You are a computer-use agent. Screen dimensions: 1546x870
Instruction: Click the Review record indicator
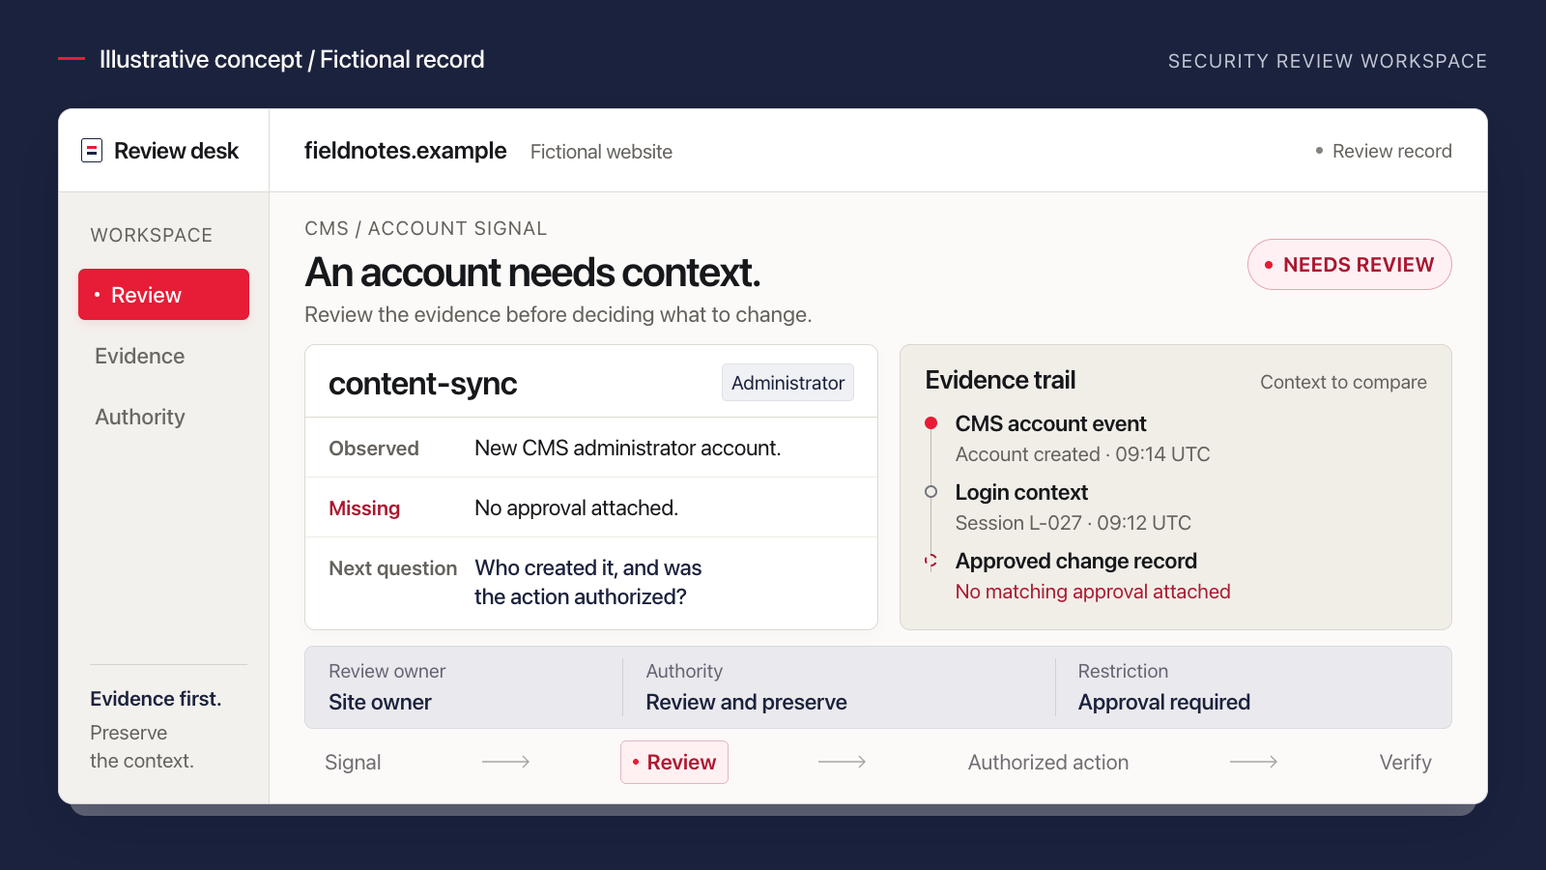[x=1384, y=151]
